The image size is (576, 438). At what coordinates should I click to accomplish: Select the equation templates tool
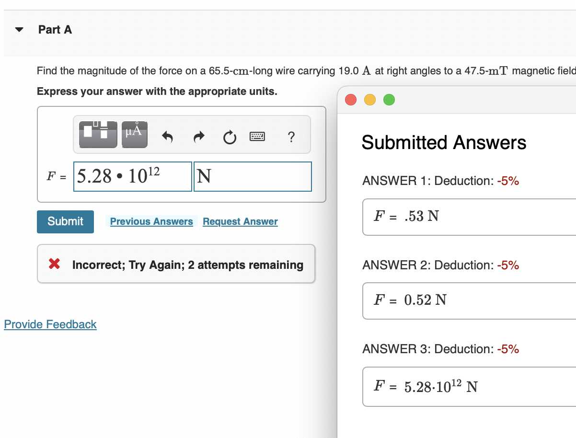(x=97, y=134)
